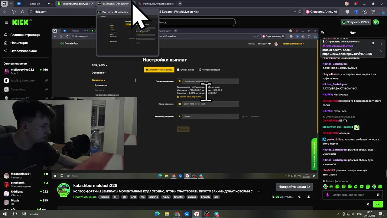
Task: Open mellstroylive282 followed channel
Action: tap(26, 71)
